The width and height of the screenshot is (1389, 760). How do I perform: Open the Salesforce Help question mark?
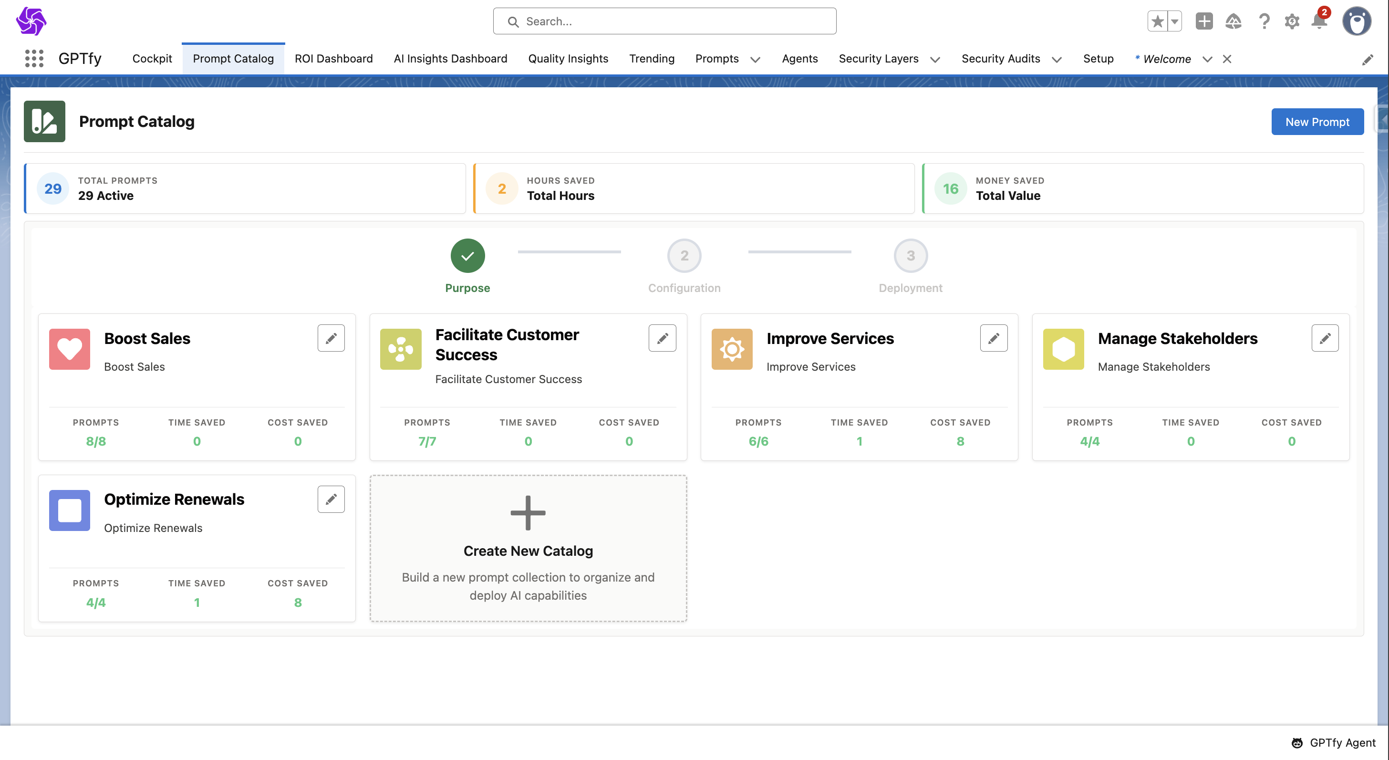[1264, 21]
